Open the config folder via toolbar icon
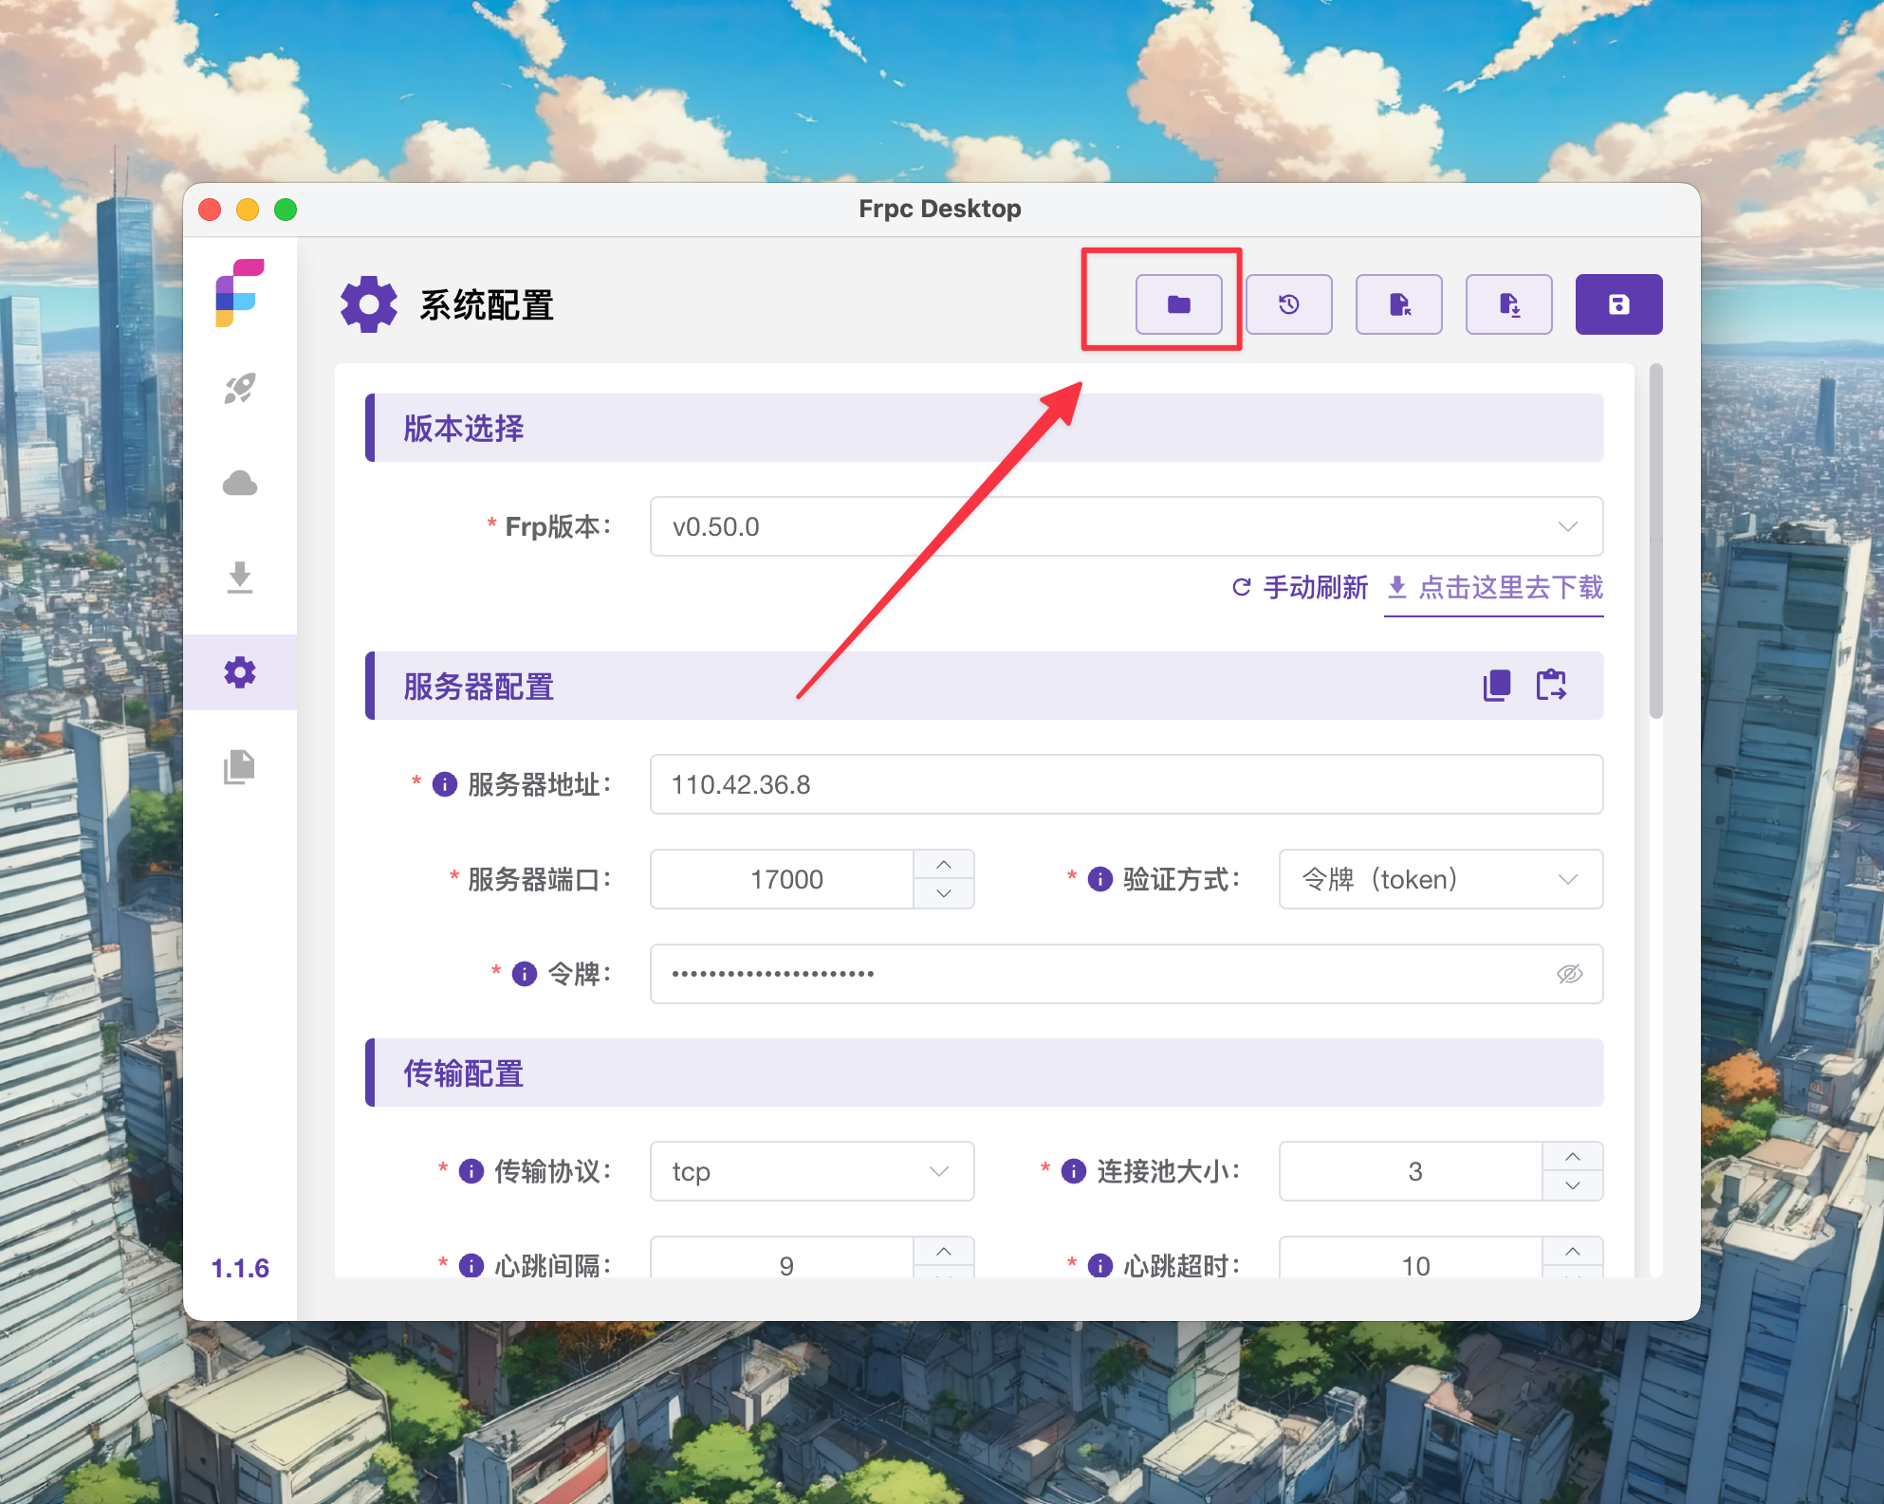The width and height of the screenshot is (1884, 1504). pyautogui.click(x=1179, y=304)
